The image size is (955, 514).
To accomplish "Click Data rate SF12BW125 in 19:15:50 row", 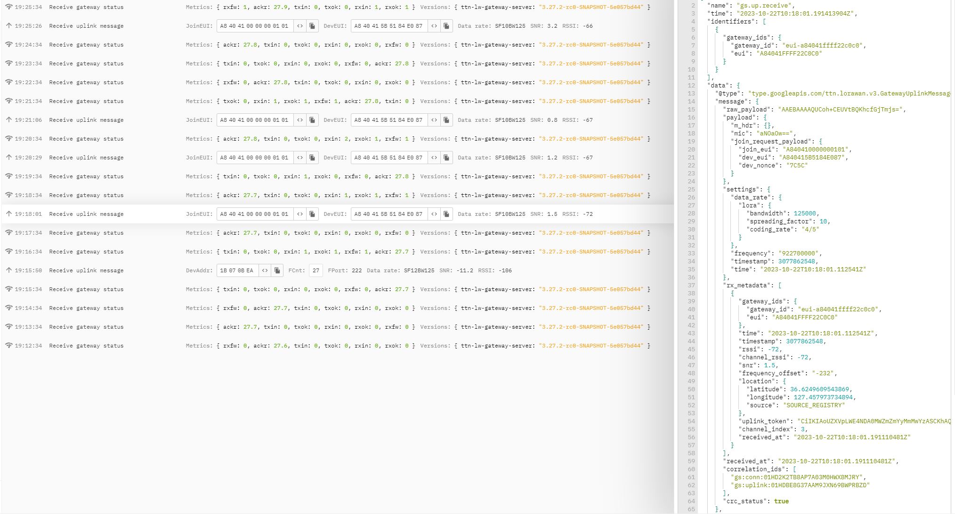I will [400, 270].
